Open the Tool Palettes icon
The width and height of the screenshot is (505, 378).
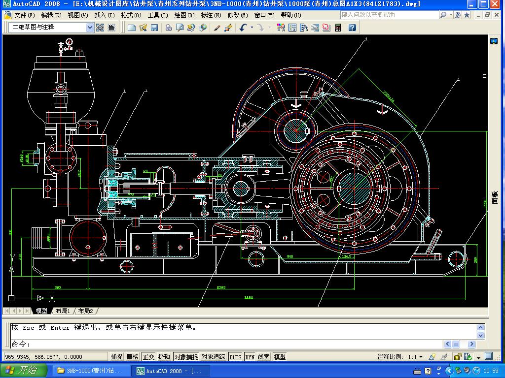[303, 28]
